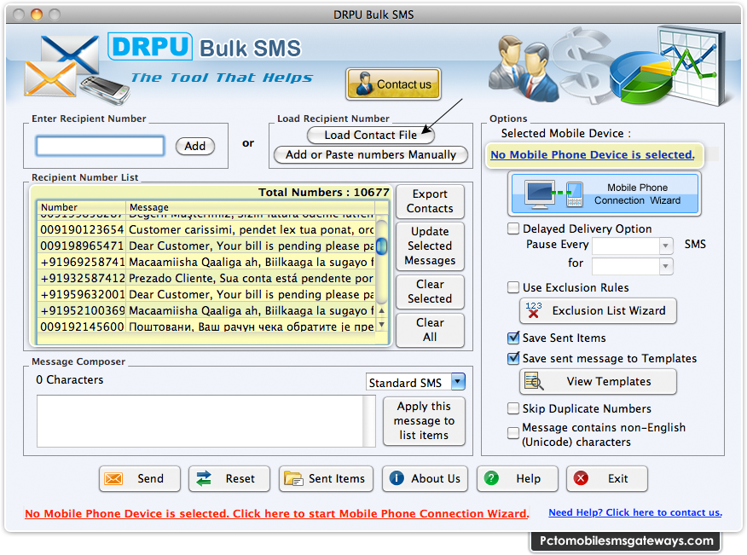747x555 pixels.
Task: Open the Standard SMS type dropdown
Action: (458, 382)
